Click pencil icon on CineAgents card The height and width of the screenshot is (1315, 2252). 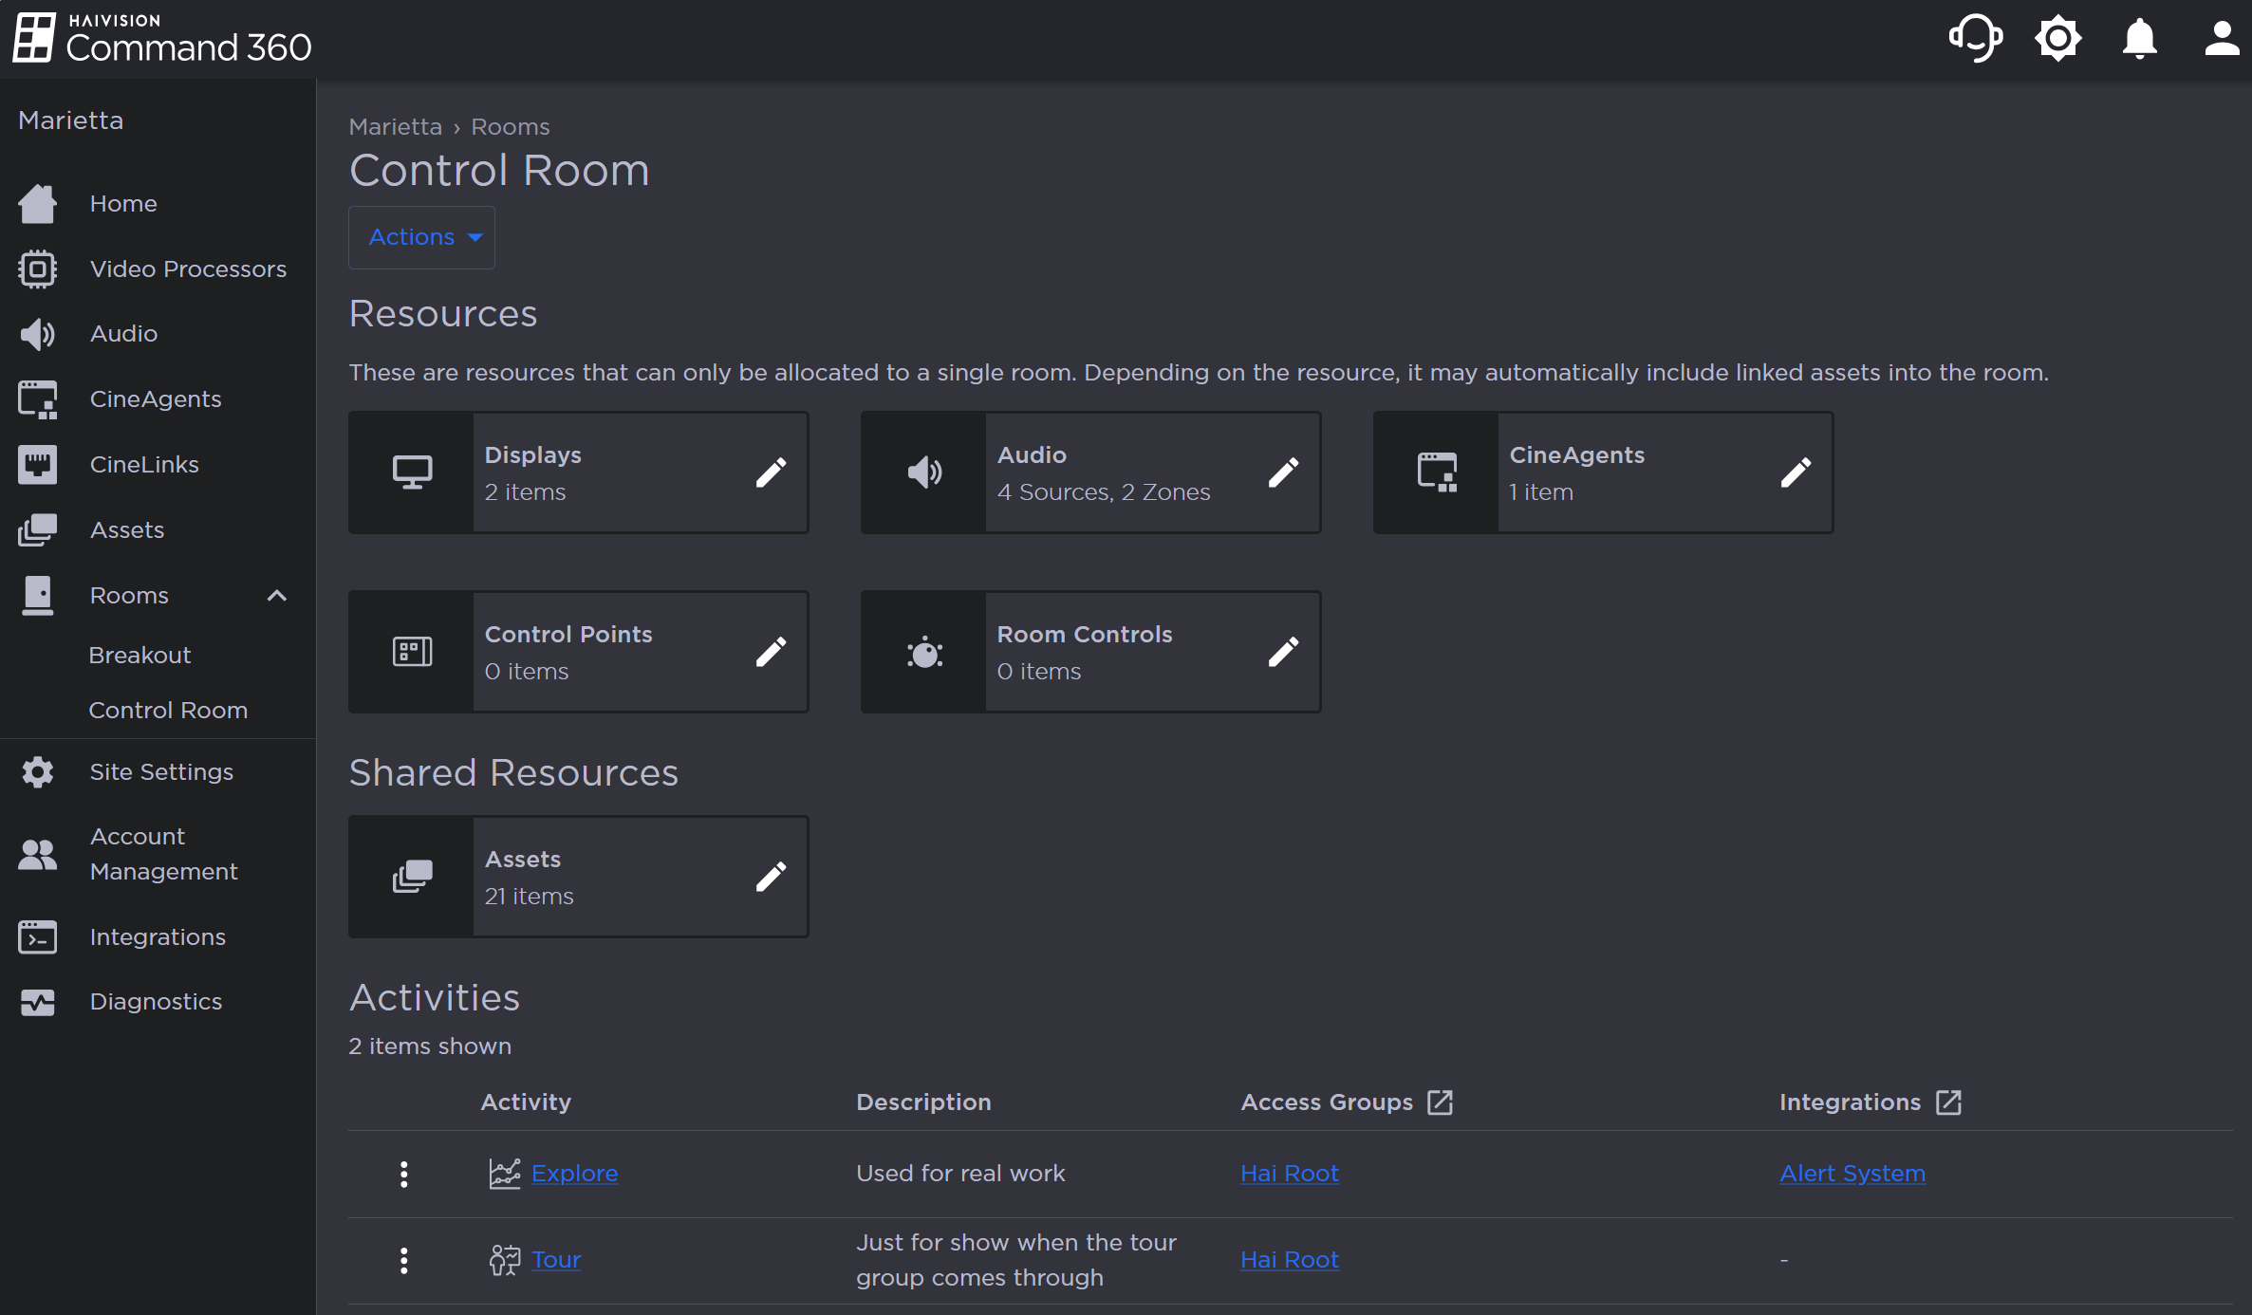[x=1796, y=472]
